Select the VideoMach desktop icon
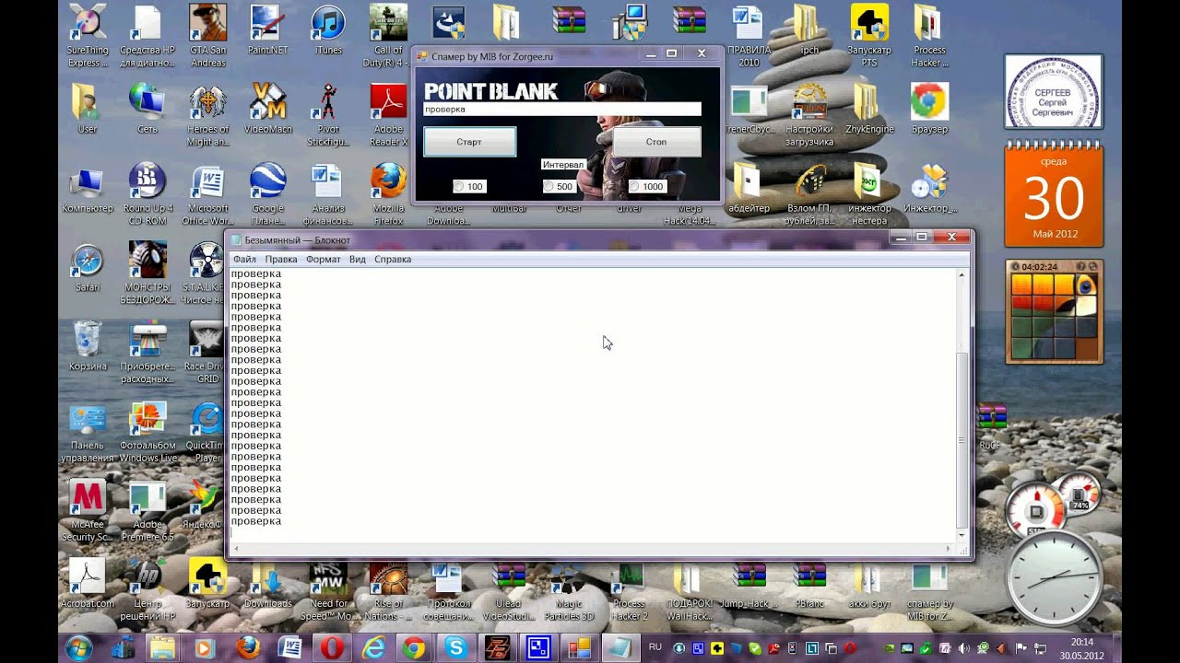The width and height of the screenshot is (1180, 663). (x=268, y=109)
